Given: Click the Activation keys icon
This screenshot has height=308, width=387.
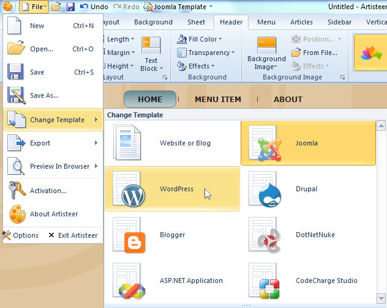Looking at the screenshot, I should tap(17, 190).
